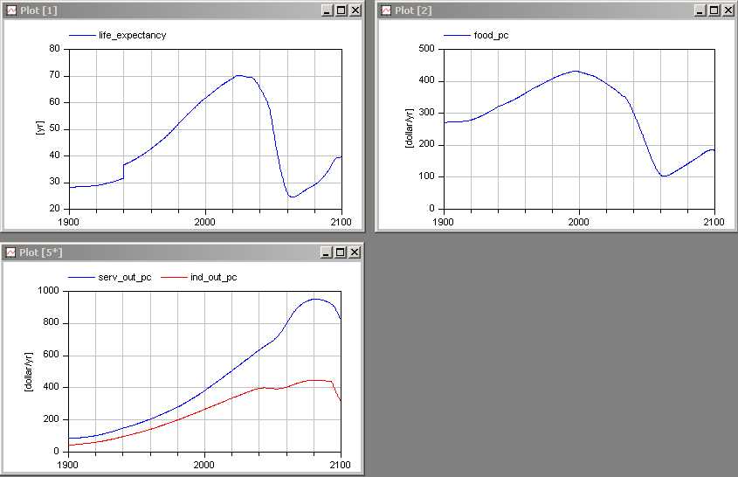Click the blue food_pc legend line sample
The width and height of the screenshot is (738, 477).
[x=457, y=36]
